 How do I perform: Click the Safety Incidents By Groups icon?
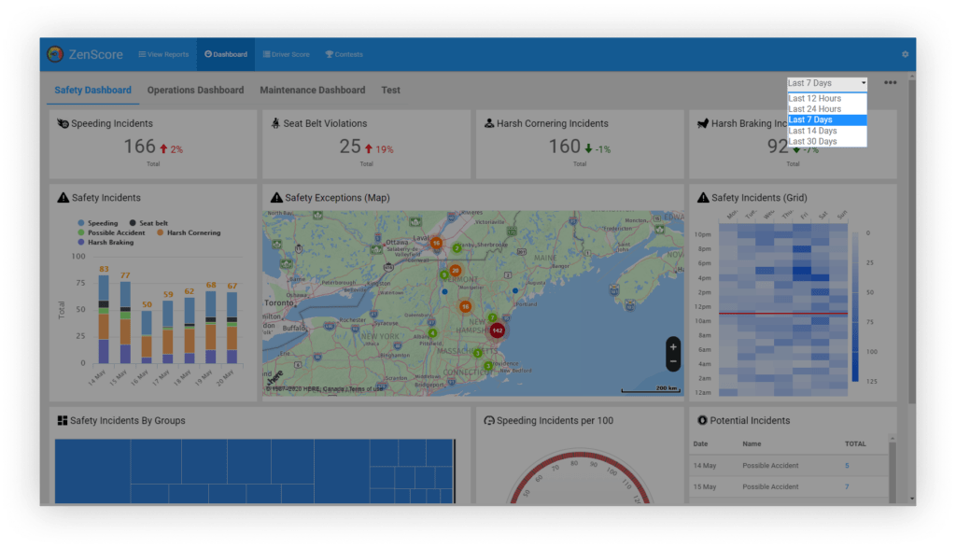pos(63,421)
